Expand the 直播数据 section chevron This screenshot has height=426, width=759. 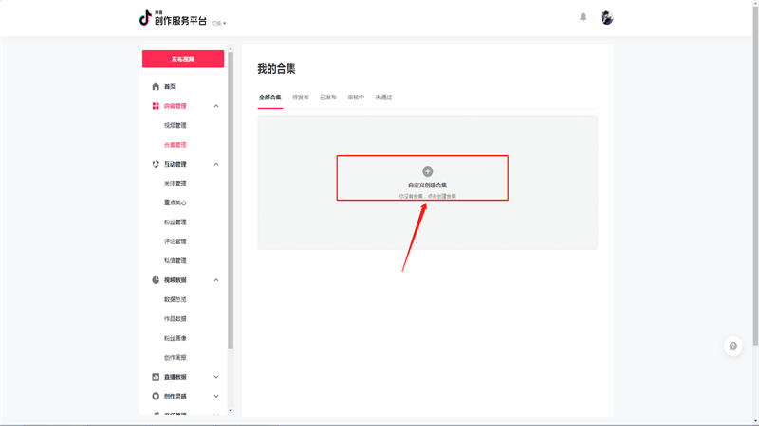click(x=216, y=377)
